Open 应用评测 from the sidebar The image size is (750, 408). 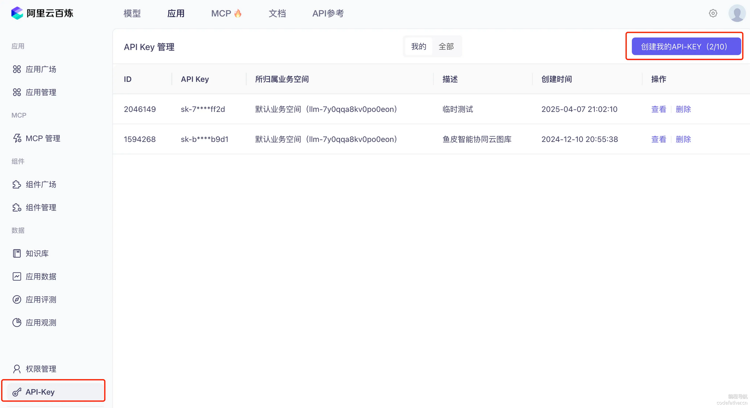coord(41,300)
